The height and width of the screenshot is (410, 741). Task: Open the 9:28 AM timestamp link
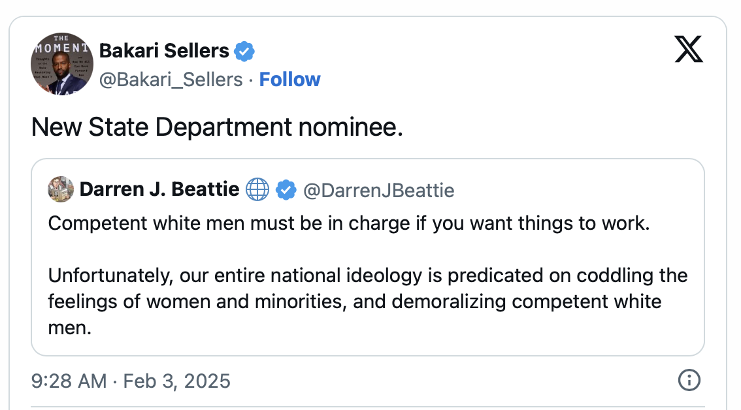[x=69, y=381]
